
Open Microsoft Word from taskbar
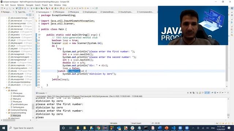[x=160, y=128]
